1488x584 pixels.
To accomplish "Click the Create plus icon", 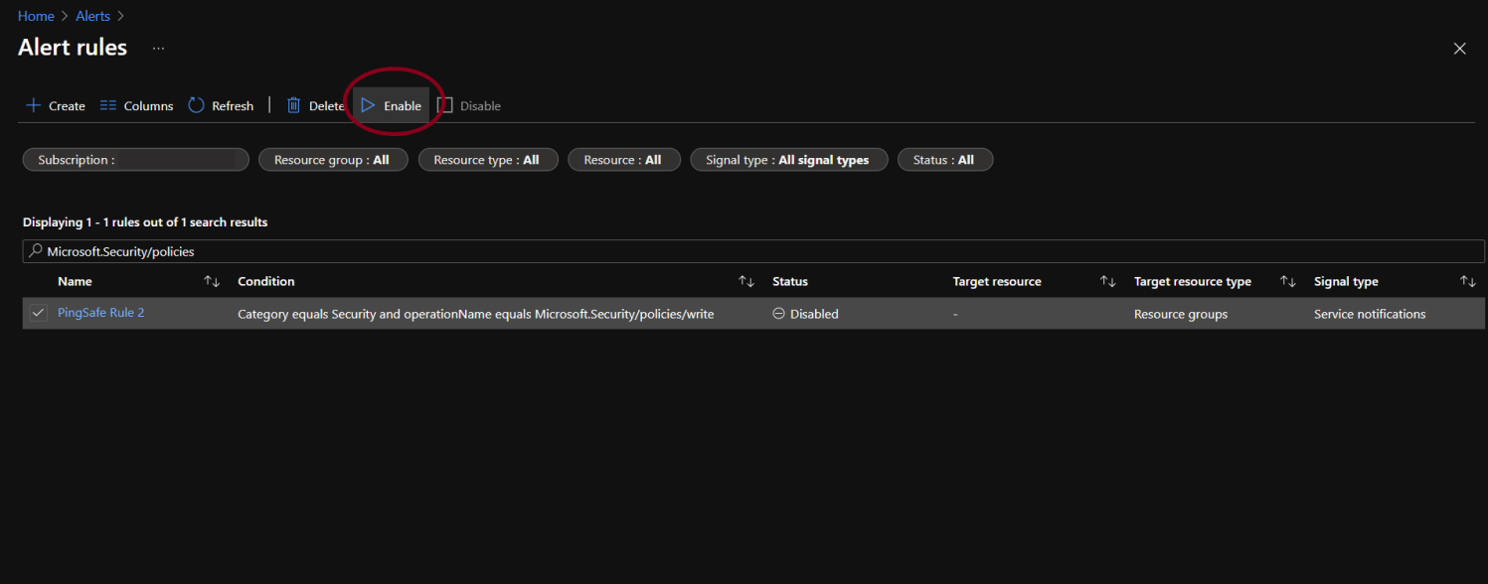I will click(33, 105).
